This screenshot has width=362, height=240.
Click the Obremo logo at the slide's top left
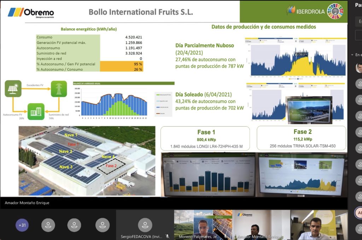(31, 13)
